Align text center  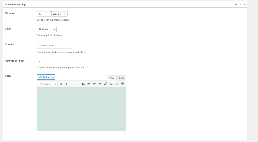coord(94,84)
